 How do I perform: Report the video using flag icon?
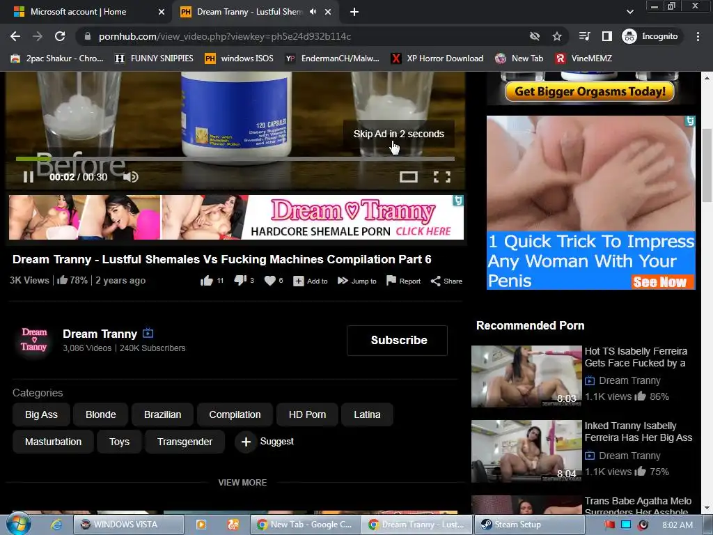pos(403,281)
